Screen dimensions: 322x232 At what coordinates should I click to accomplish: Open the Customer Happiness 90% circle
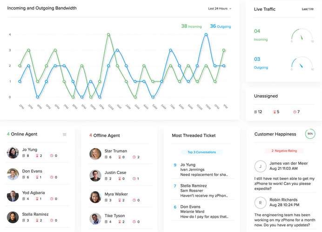(310, 134)
